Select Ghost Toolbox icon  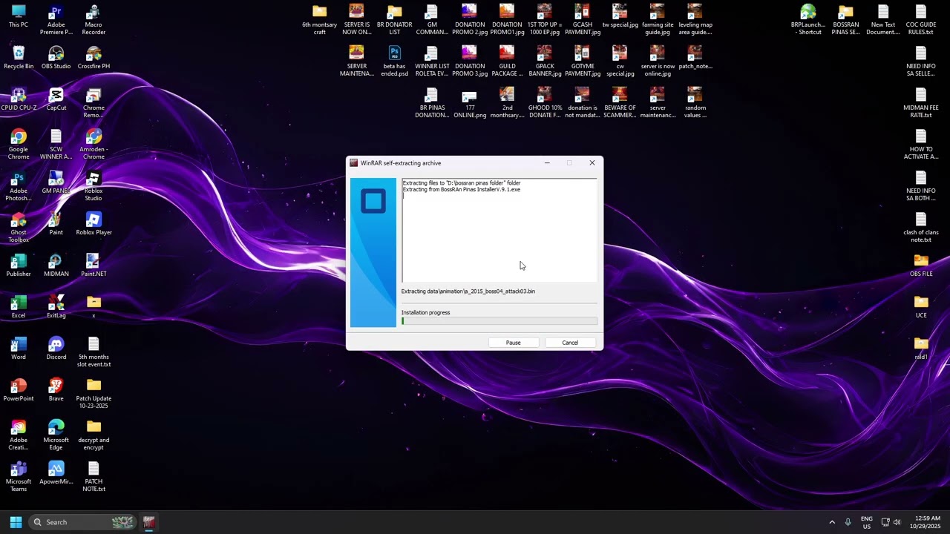point(19,228)
